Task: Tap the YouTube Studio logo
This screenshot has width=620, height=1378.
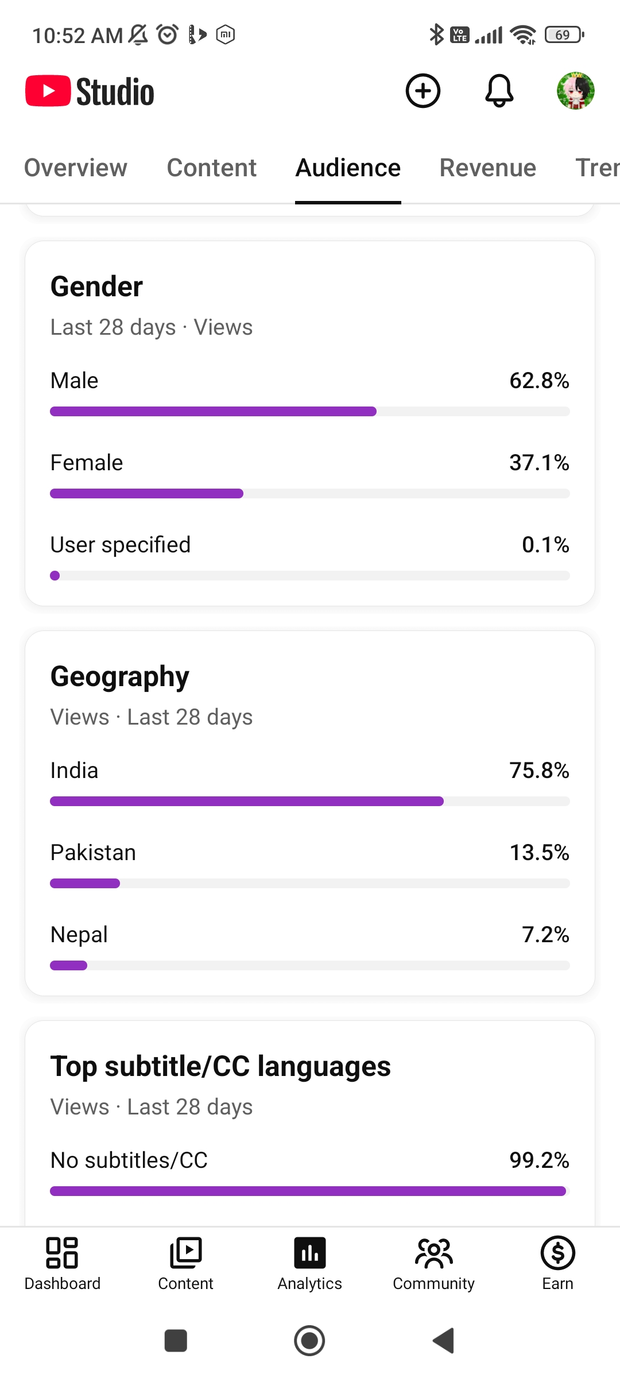Action: [90, 91]
